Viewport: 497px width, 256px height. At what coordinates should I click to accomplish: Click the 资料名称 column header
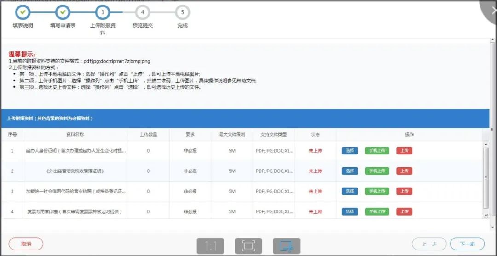(75, 135)
